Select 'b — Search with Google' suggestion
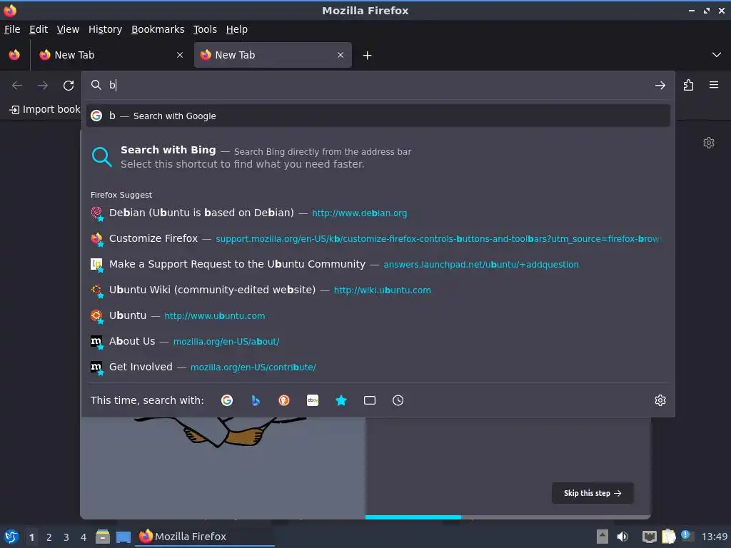The image size is (731, 548). [378, 116]
